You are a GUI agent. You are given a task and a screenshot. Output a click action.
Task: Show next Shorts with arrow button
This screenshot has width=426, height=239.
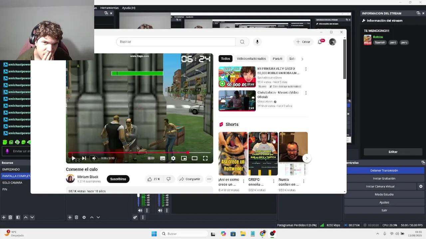(x=307, y=158)
